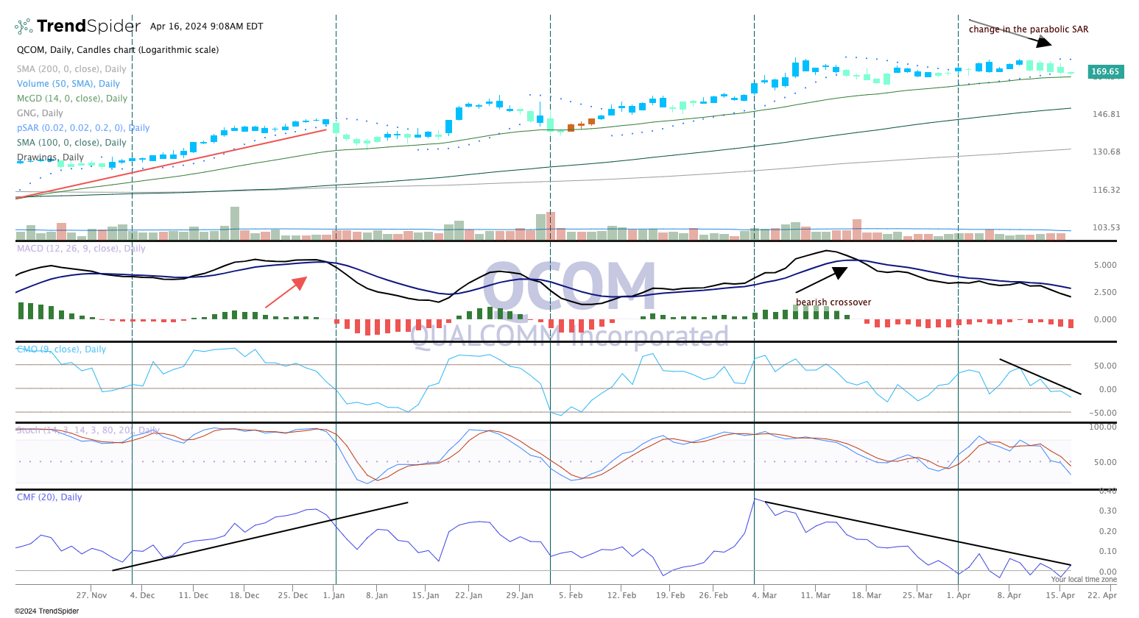The width and height of the screenshot is (1139, 618).
Task: Click the Your local time zone link
Action: point(1084,579)
